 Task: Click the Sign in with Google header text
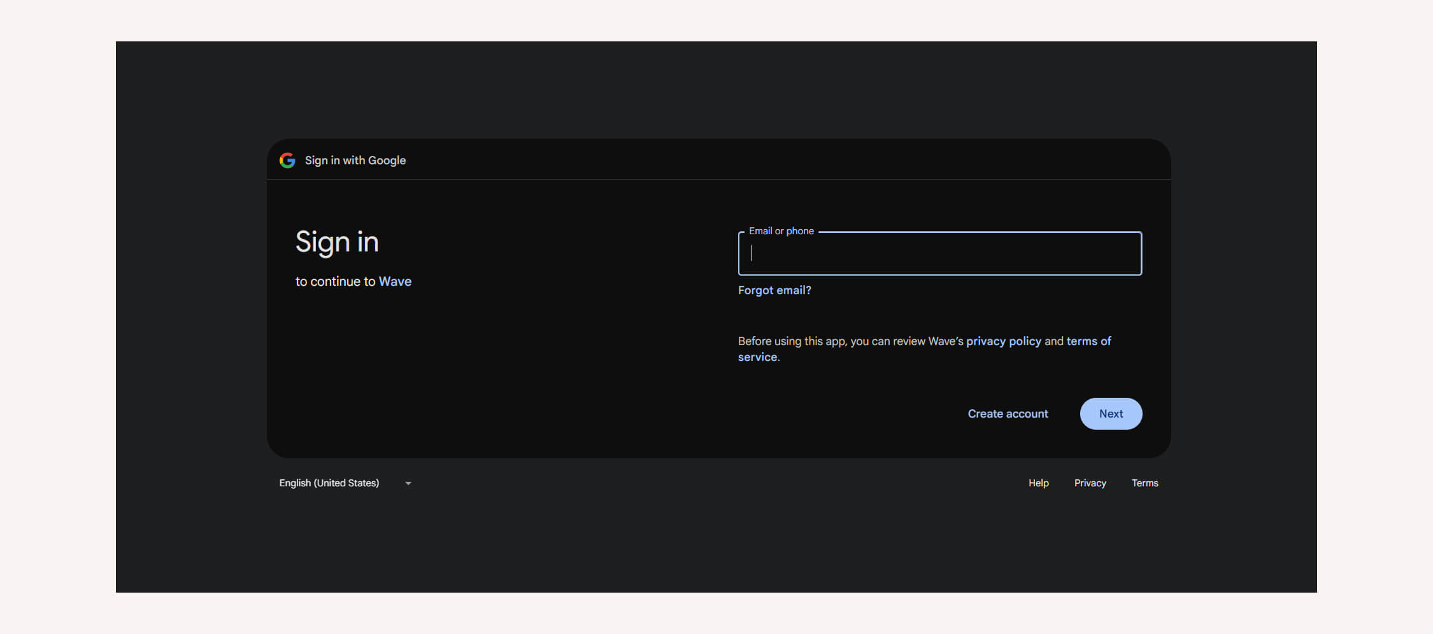[354, 160]
